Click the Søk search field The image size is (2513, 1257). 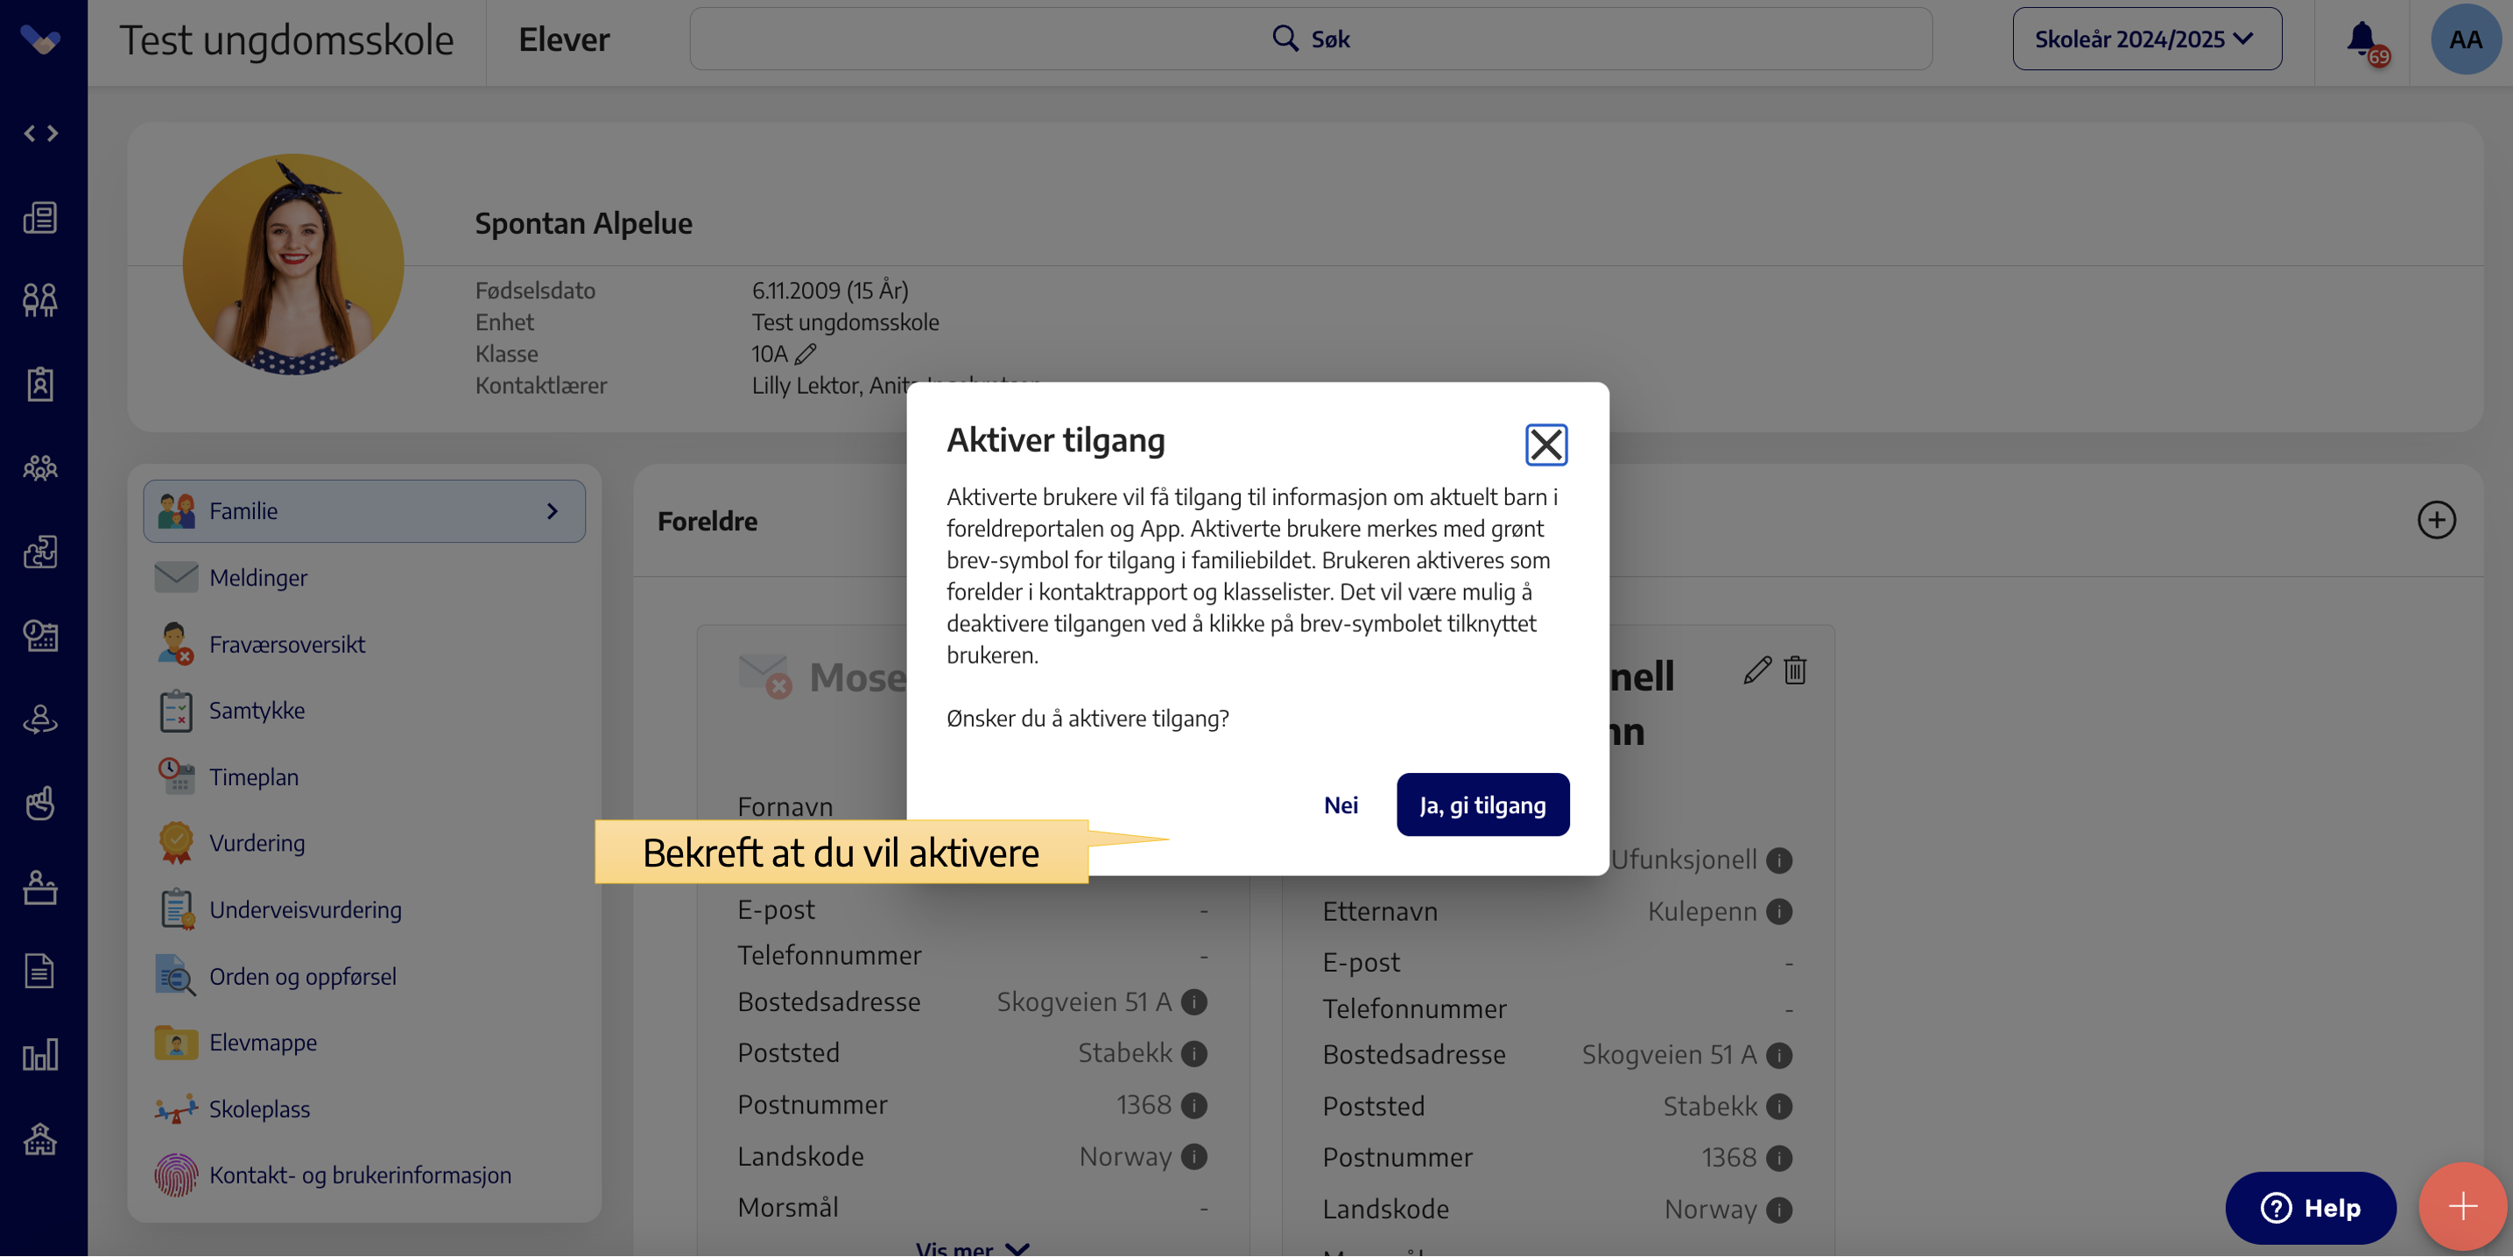(1310, 39)
